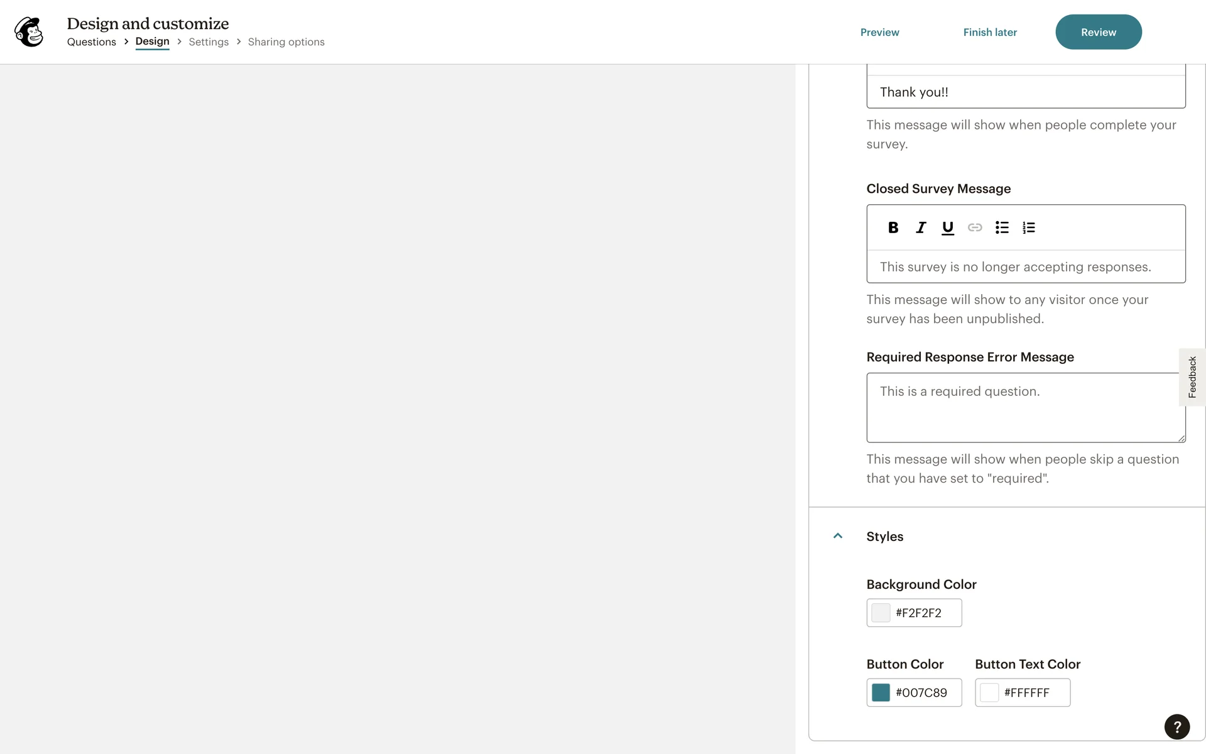1206x754 pixels.
Task: Open Button Text Color white swatch
Action: (989, 692)
